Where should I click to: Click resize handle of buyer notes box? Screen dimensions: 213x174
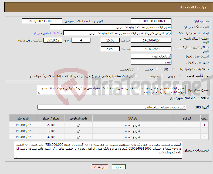pos(15,157)
